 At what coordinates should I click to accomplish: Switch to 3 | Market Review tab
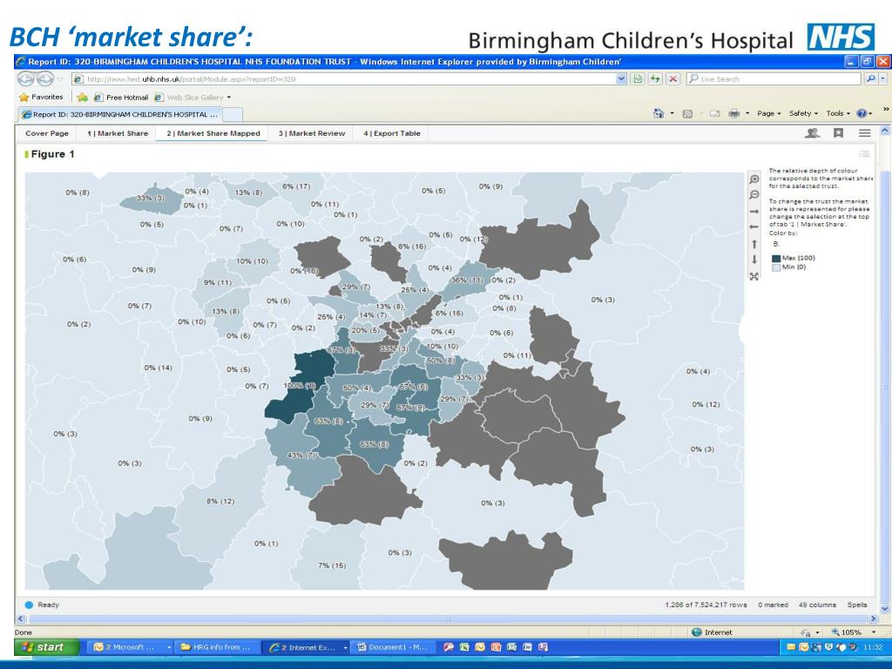312,133
